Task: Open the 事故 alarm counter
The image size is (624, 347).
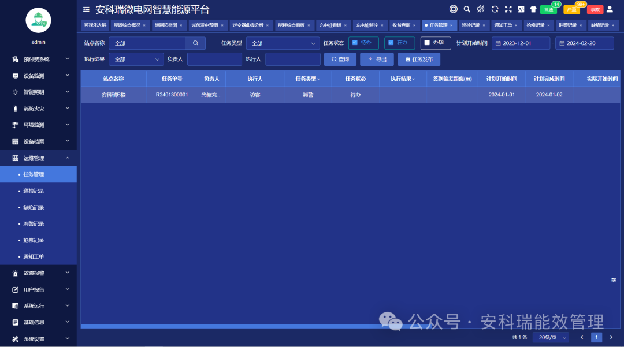Action: pos(595,10)
